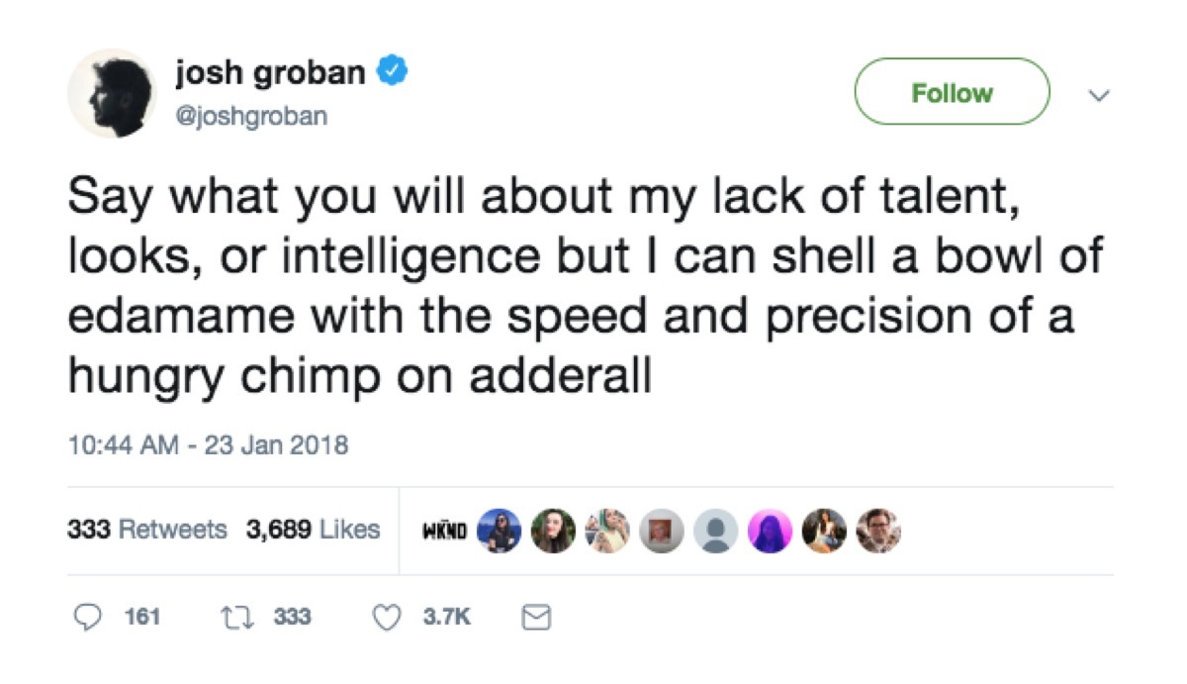Click the anonymous default egg avatar
1187x684 pixels.
click(714, 530)
